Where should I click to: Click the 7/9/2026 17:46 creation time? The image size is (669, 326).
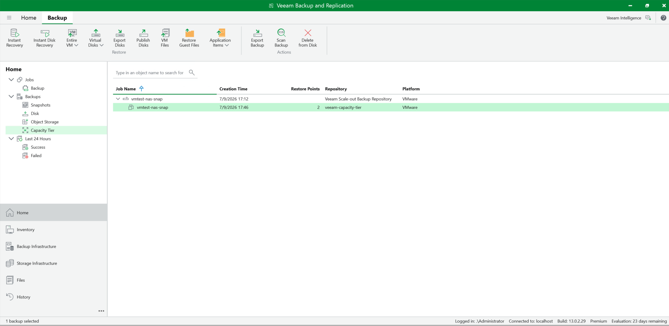point(234,107)
